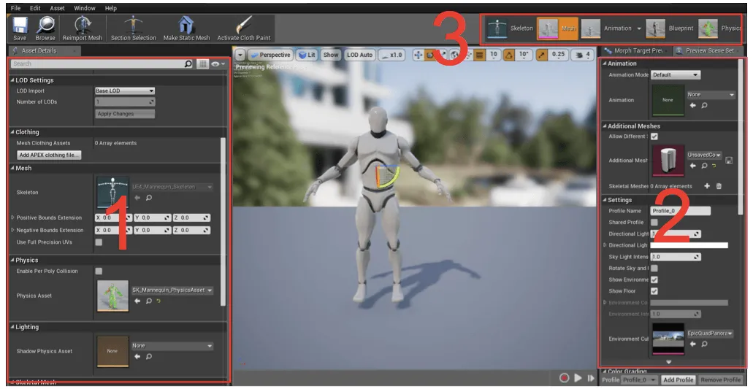Tick the Enable Per Poly Collision checkbox
Viewport: 753px width, 389px height.
click(x=99, y=271)
